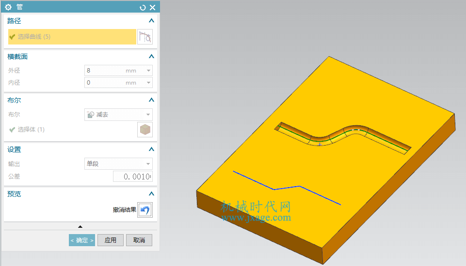Image resolution: width=466 pixels, height=266 pixels.
Task: Click the 撤消结果 label
Action: 124,210
